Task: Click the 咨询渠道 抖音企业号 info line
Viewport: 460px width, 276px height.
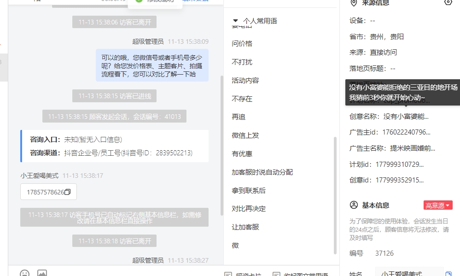Action: click(x=111, y=153)
